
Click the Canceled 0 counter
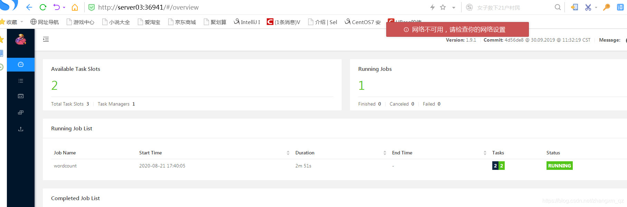402,104
